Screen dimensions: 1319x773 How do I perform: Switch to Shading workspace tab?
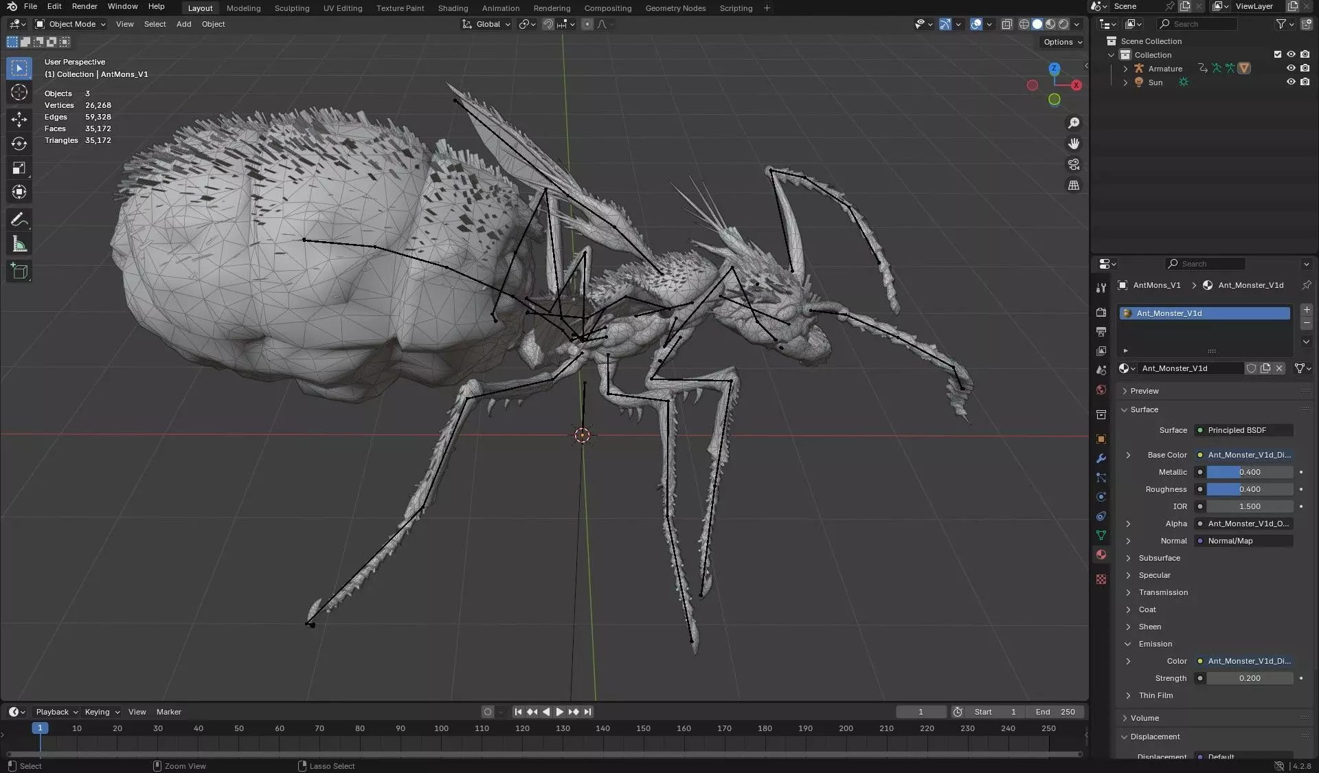453,8
